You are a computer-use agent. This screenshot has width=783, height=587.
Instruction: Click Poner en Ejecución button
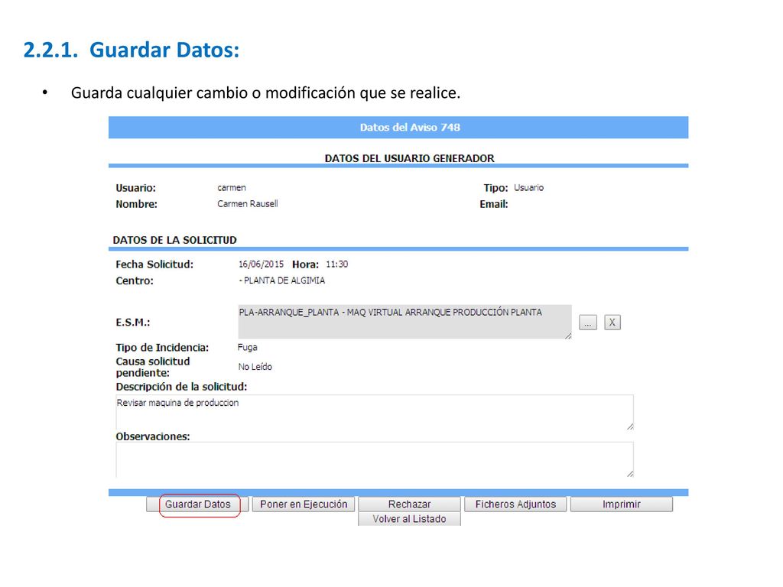(304, 504)
